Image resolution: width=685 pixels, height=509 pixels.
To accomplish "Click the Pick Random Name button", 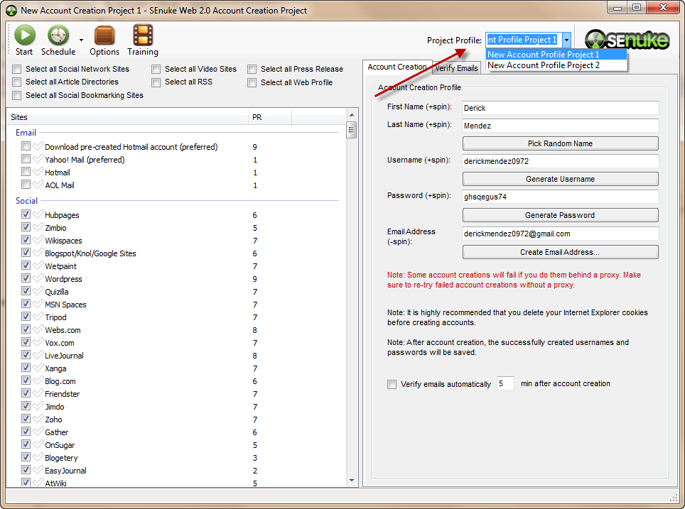I will click(560, 143).
